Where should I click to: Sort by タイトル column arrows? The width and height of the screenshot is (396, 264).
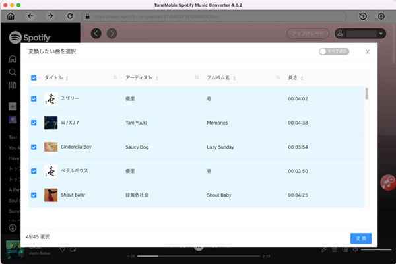(67, 78)
